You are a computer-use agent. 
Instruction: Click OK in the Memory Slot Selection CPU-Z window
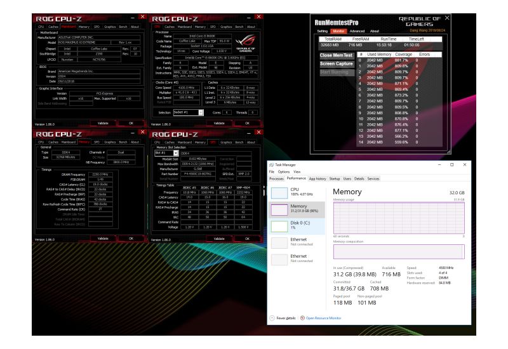(247, 239)
